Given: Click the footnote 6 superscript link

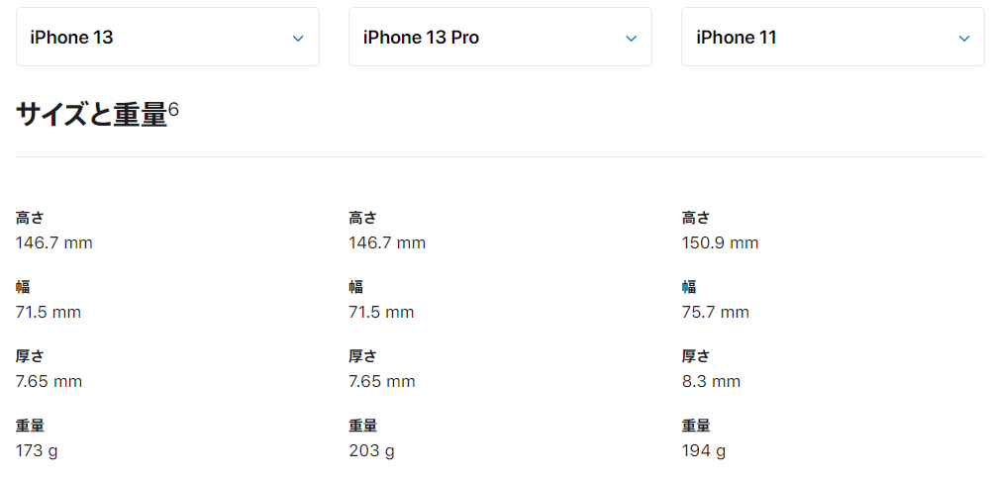Looking at the screenshot, I should click(x=173, y=110).
